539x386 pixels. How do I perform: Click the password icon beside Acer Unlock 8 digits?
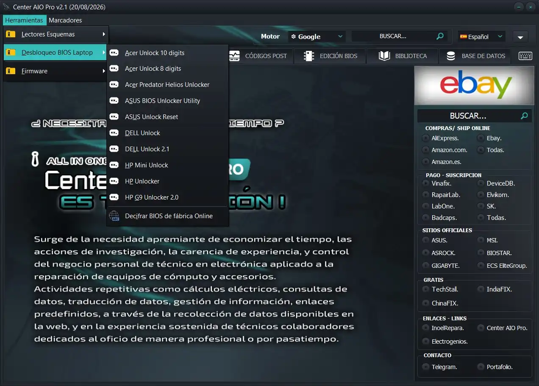(114, 68)
